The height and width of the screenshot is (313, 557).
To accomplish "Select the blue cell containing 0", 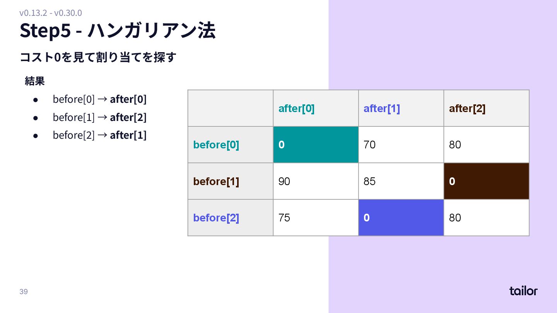I will click(401, 218).
